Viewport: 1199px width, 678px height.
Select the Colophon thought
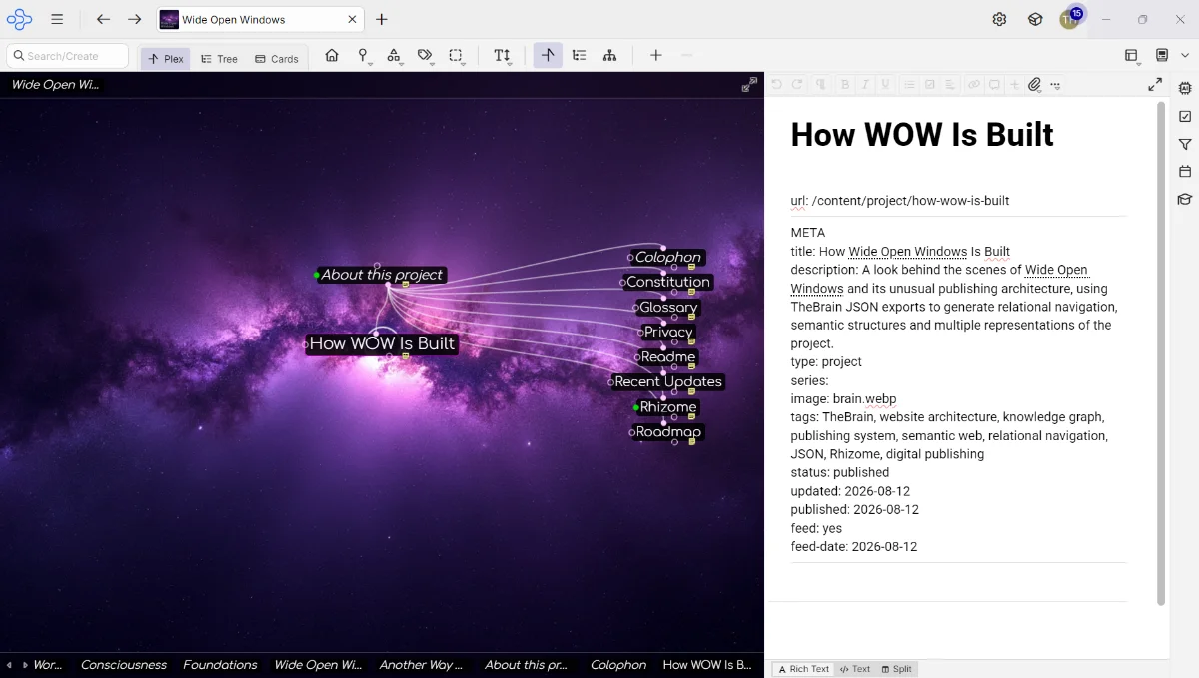coord(668,257)
